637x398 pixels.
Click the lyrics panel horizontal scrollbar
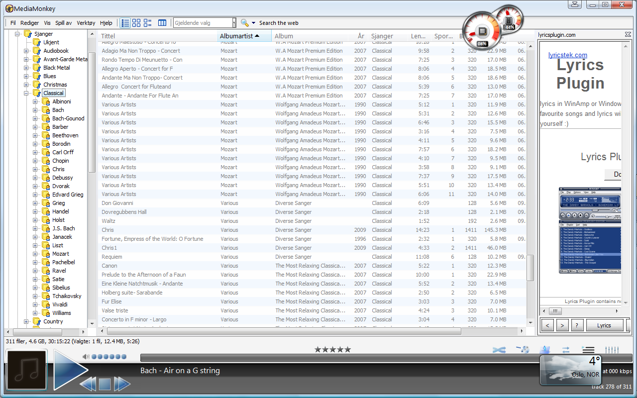[581, 311]
